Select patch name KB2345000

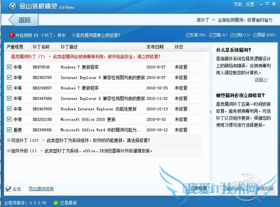click(42, 130)
